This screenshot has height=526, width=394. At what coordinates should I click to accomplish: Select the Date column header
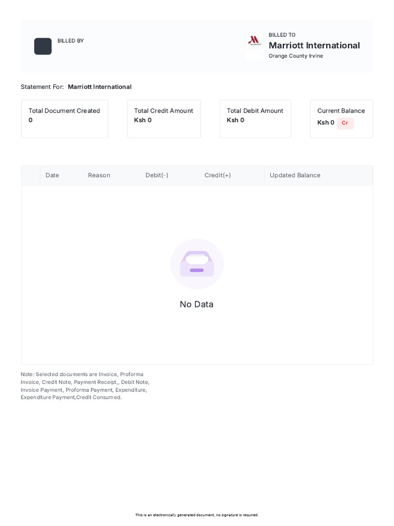pos(52,175)
